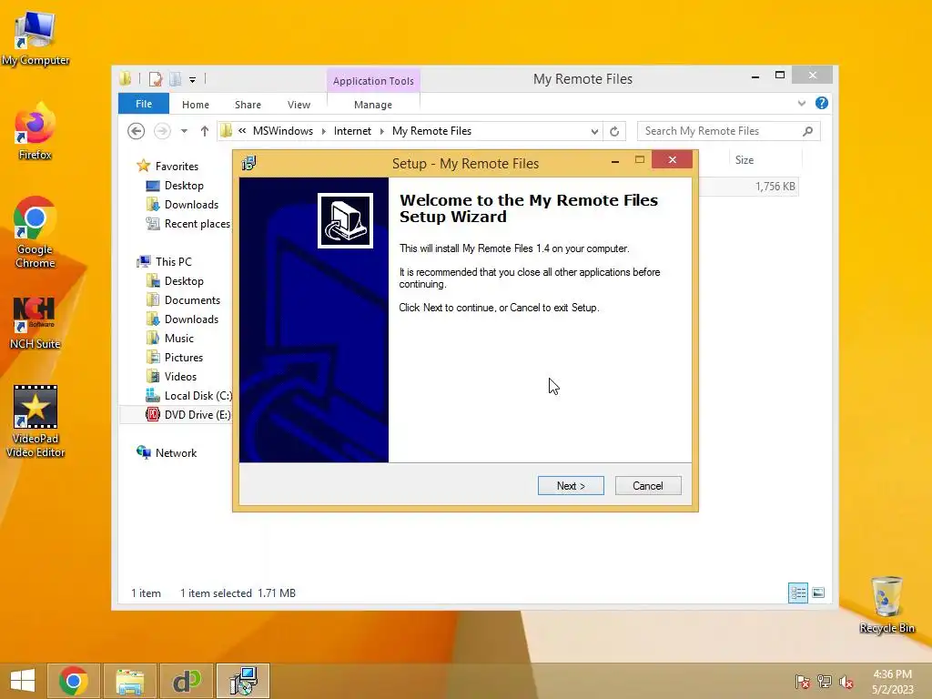932x699 pixels.
Task: Open the Windows Start button
Action: coord(22,681)
